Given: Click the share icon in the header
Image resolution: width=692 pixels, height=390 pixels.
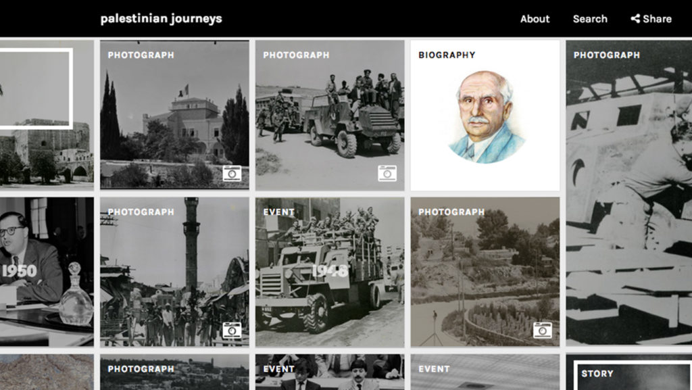Looking at the screenshot, I should pyautogui.click(x=635, y=18).
